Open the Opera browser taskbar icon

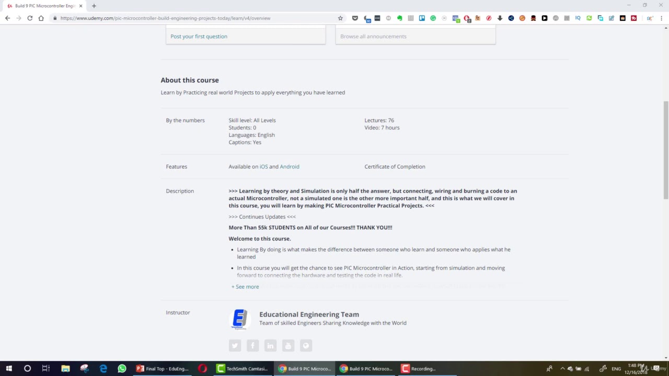tap(202, 369)
